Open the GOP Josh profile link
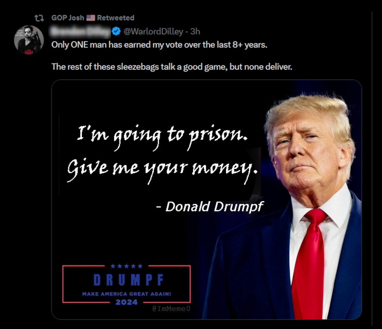Image resolution: width=382 pixels, height=329 pixels. tap(68, 18)
